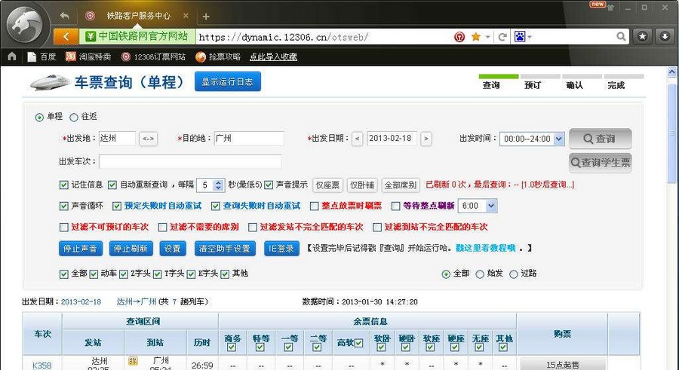
Task: Click 点此导入收藏 link
Action: click(273, 57)
